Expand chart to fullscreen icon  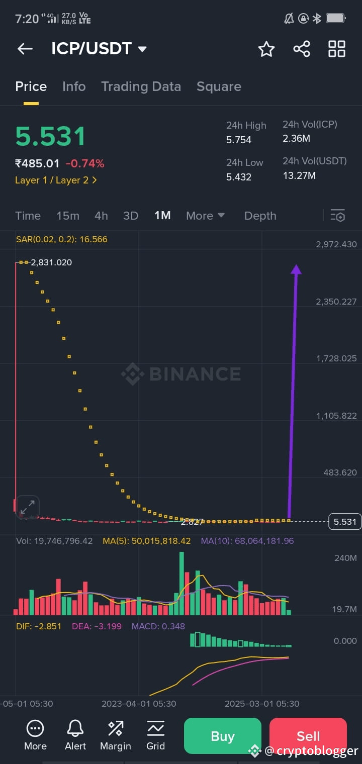[28, 507]
